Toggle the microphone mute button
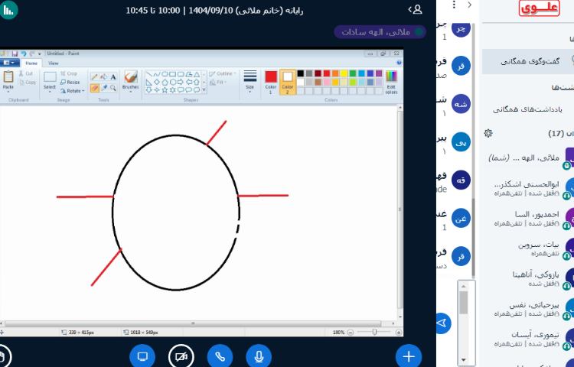The height and width of the screenshot is (367, 574). (x=259, y=356)
